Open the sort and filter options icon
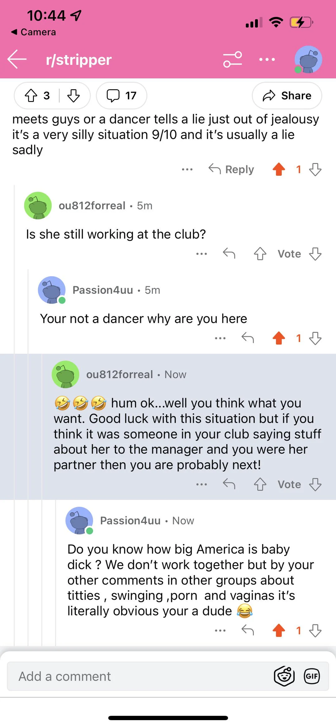 [232, 59]
